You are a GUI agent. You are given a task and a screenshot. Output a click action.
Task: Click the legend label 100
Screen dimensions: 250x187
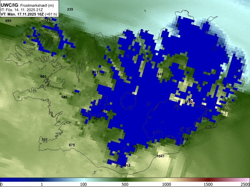84,184
